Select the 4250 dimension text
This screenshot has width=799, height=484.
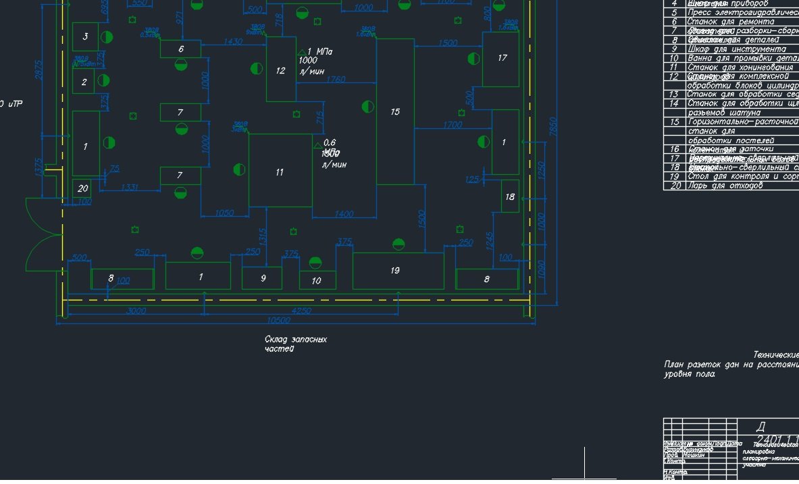301,311
